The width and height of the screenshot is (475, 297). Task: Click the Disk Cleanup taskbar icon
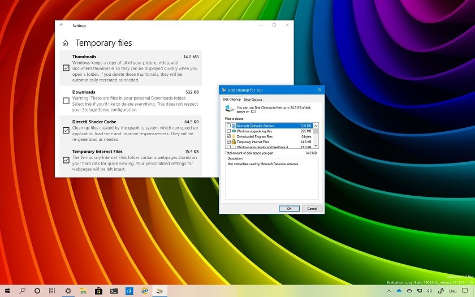tap(160, 290)
